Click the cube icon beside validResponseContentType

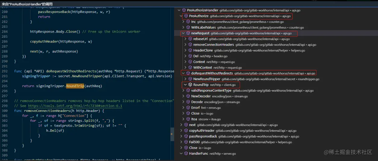188,90
